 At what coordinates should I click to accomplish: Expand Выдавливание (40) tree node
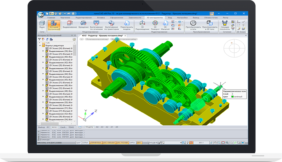coord(43,57)
